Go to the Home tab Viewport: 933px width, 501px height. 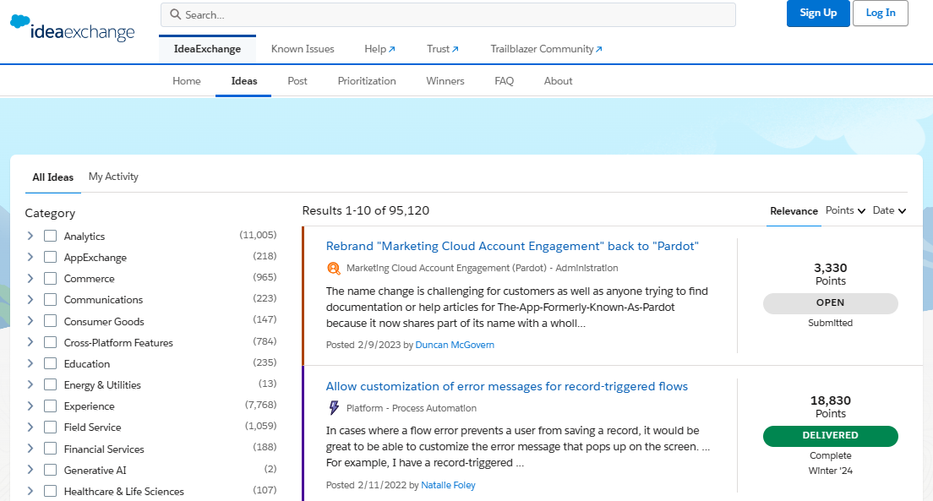(x=187, y=81)
